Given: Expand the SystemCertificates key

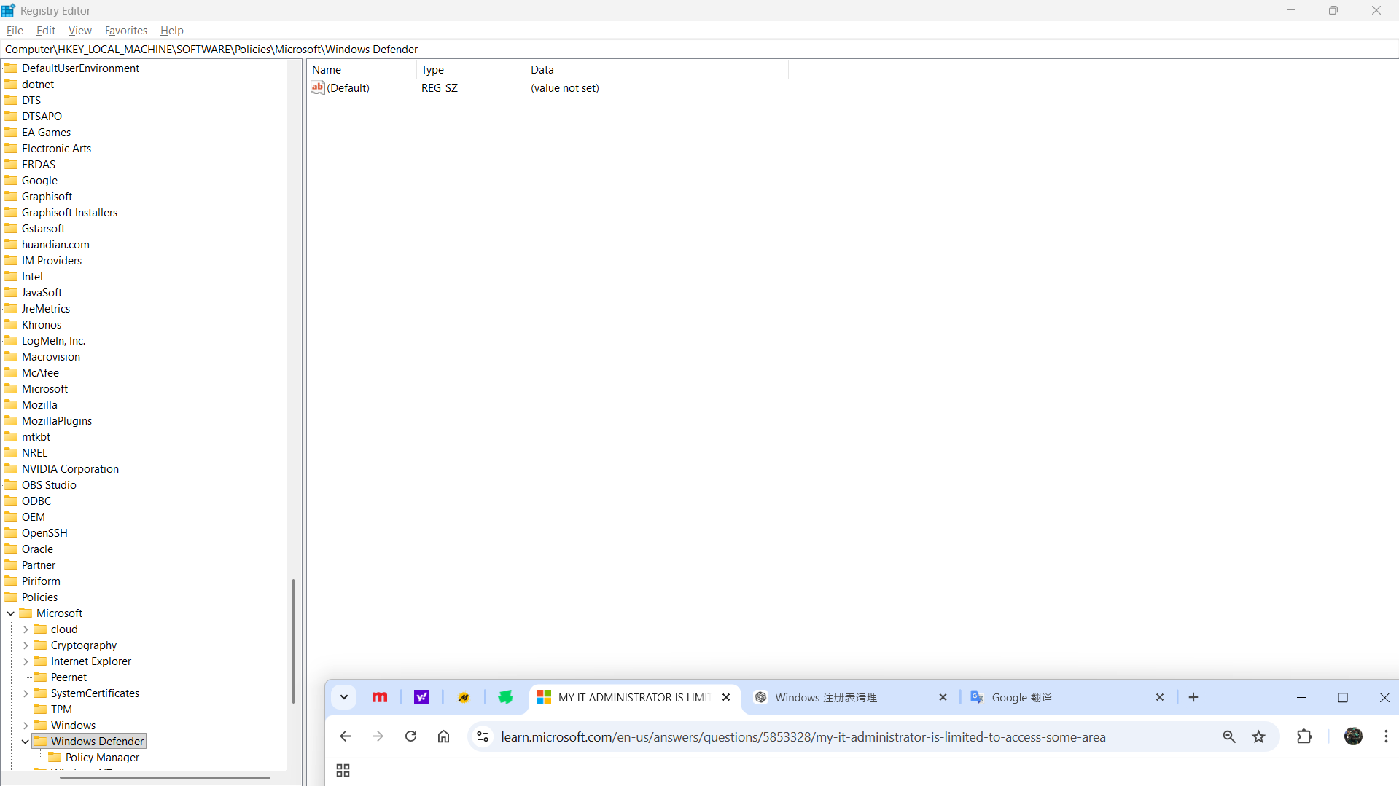Looking at the screenshot, I should [26, 693].
